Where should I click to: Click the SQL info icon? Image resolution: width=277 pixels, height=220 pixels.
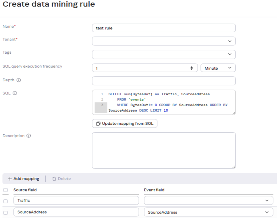pos(15,93)
